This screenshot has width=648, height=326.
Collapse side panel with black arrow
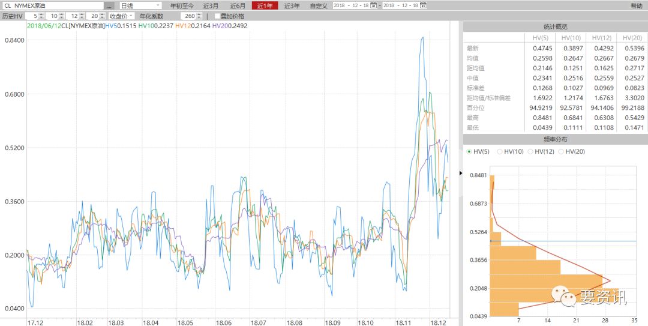click(461, 173)
